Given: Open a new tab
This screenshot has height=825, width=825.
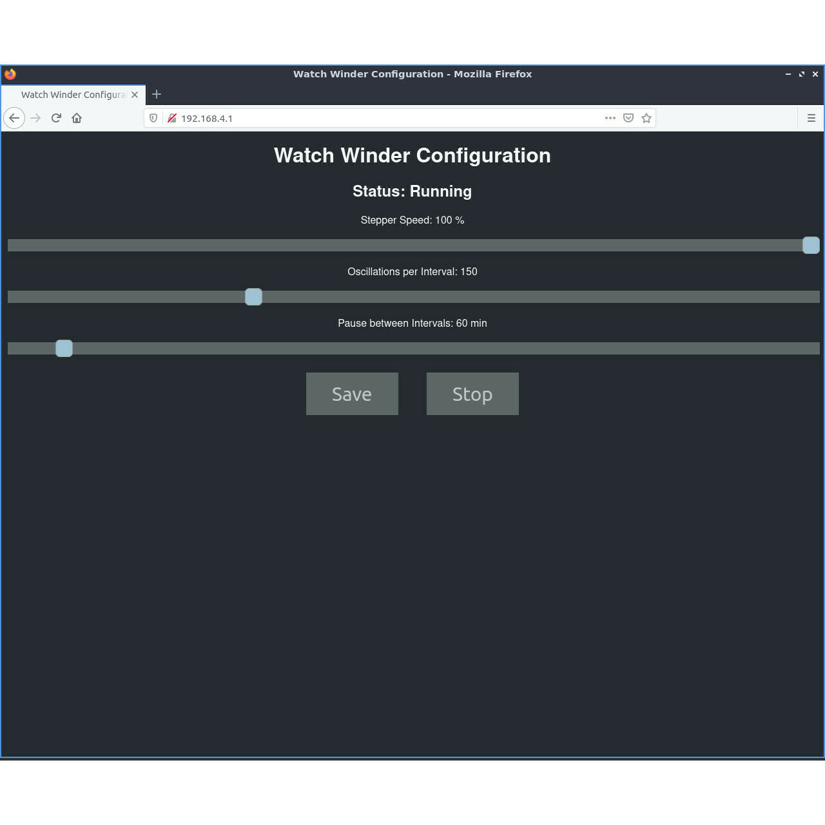Looking at the screenshot, I should 157,94.
